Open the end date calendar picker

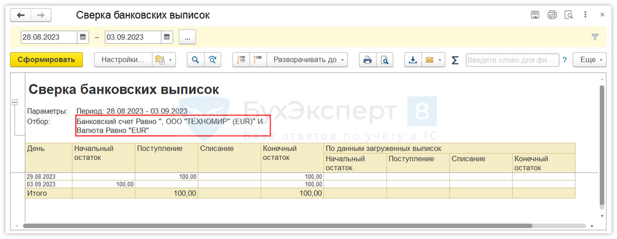[x=167, y=37]
